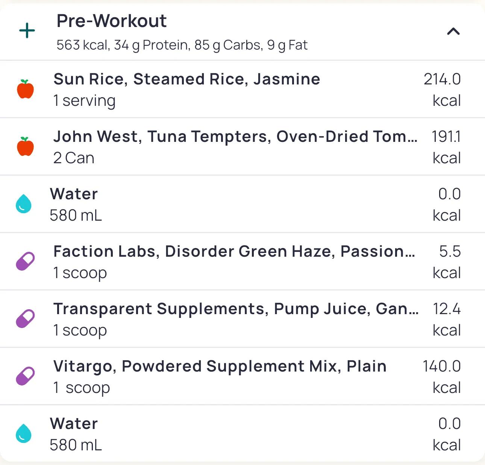Screen dimensions: 485x465
Task: Click the 191.1 kcal value
Action: click(446, 137)
